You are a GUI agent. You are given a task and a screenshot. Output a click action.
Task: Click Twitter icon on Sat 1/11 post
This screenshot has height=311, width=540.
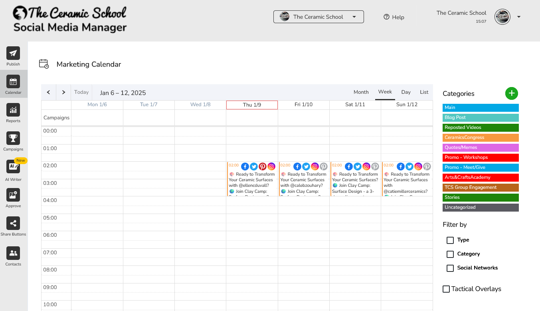click(x=358, y=166)
